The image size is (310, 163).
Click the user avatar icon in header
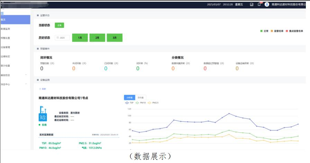coord(267,4)
